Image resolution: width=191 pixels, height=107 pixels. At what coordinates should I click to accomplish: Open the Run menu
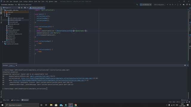pos(39,1)
